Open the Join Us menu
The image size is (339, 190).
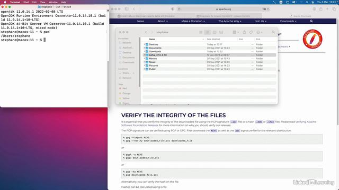tap(261, 21)
